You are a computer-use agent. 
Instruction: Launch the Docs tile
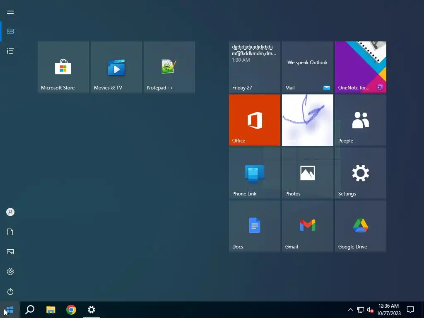pos(255,226)
